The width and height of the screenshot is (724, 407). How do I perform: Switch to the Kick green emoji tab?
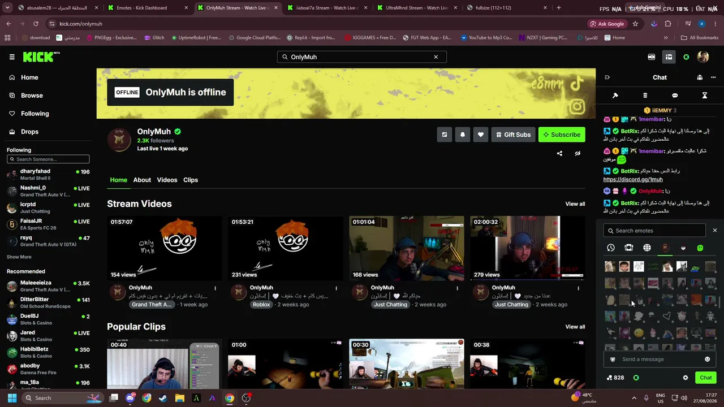[700, 248]
